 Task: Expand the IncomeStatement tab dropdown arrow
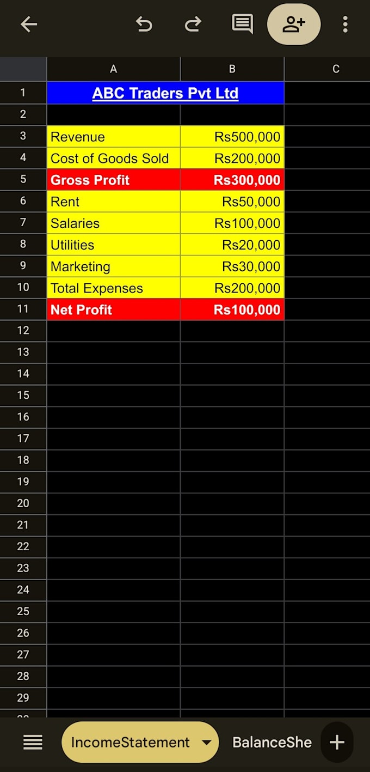[x=206, y=742]
